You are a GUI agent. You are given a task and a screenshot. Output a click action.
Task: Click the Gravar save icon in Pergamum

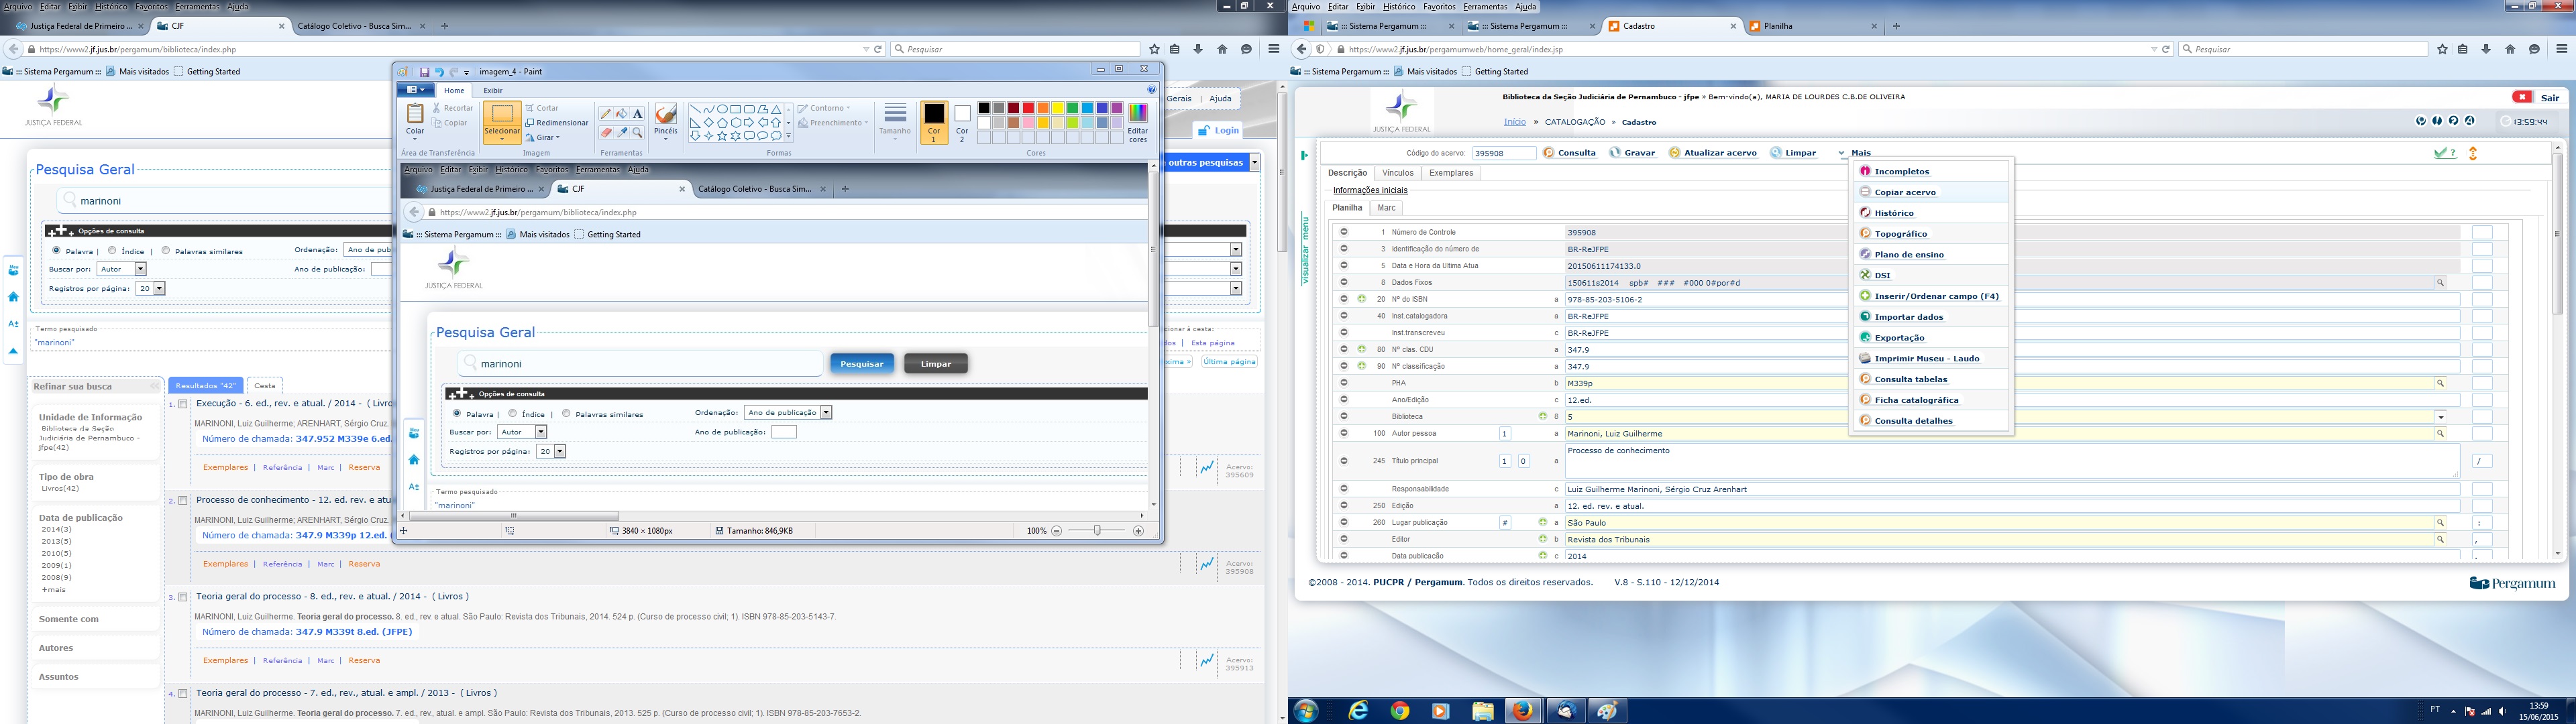[x=1614, y=153]
